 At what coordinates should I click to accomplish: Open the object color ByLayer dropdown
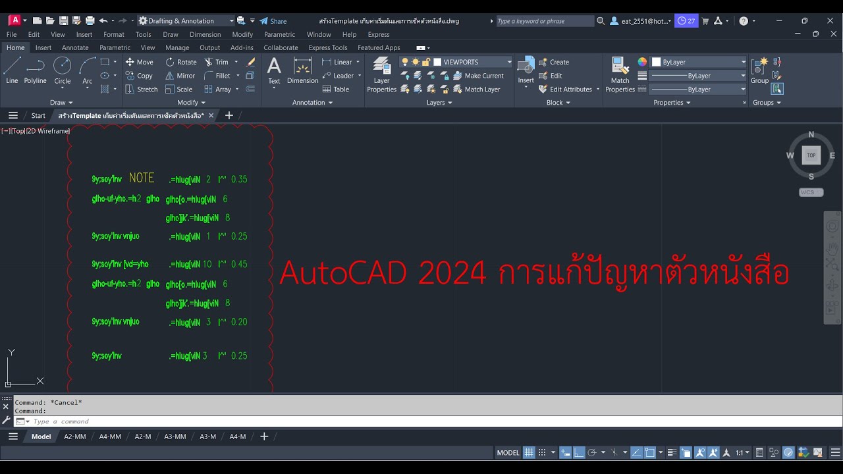[699, 62]
